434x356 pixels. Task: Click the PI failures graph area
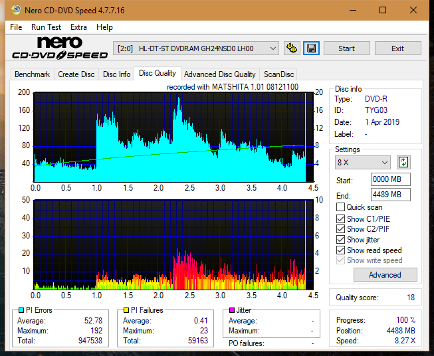pyautogui.click(x=173, y=245)
